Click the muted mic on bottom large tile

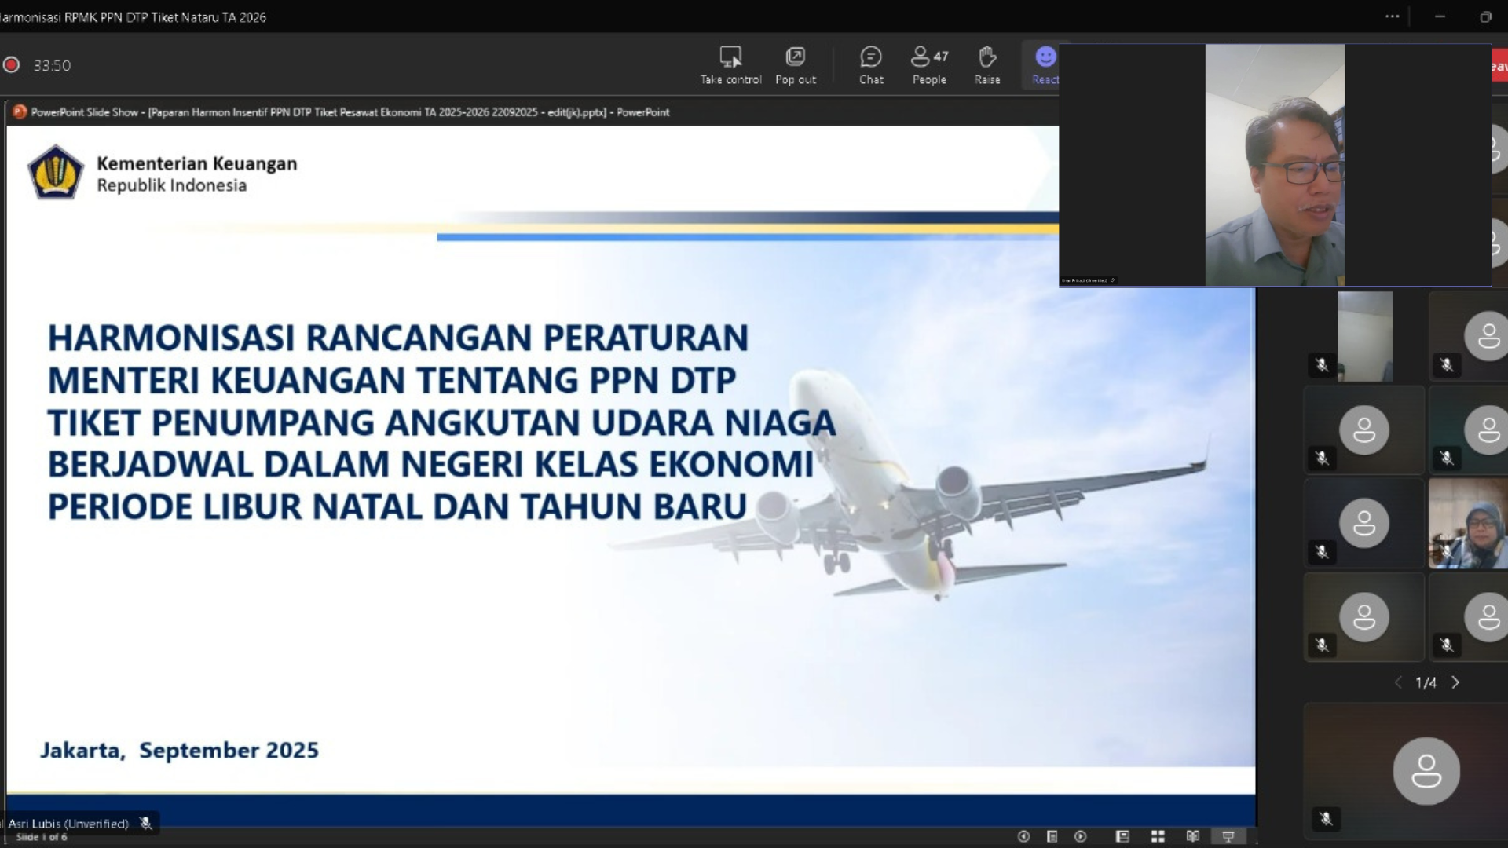click(x=1326, y=819)
